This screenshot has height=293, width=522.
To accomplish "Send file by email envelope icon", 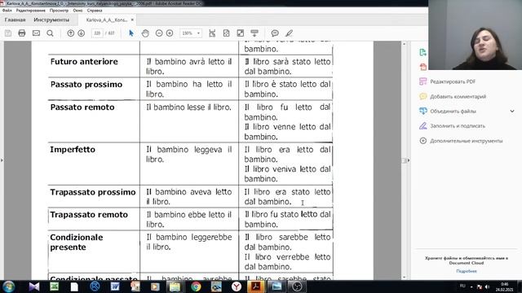I will pos(36,33).
